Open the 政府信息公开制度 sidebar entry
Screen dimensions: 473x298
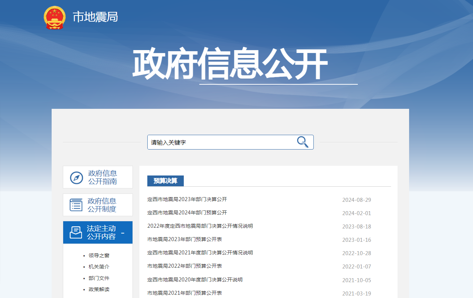coord(103,205)
